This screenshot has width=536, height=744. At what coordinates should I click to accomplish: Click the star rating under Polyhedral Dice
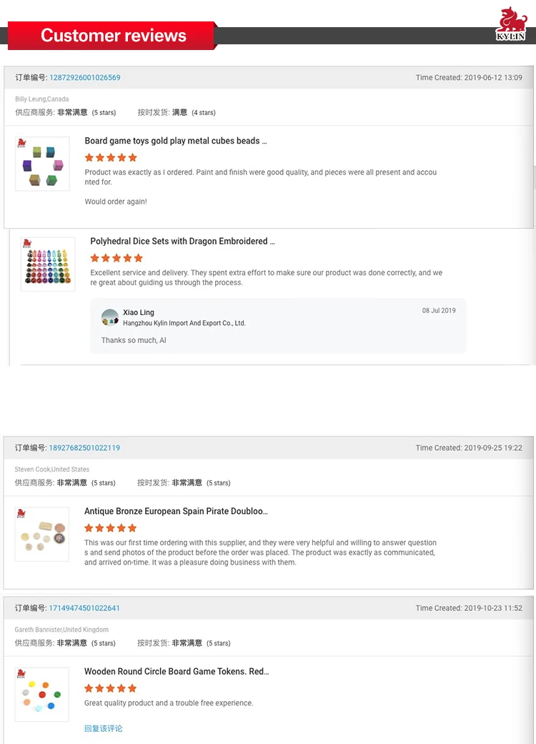[116, 258]
